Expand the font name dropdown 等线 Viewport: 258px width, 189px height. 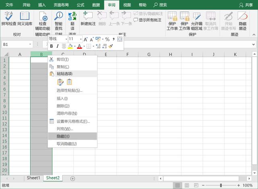point(65,39)
